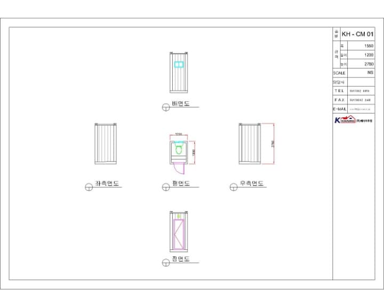
Task: Click the length value 1200
Action: (x=369, y=55)
